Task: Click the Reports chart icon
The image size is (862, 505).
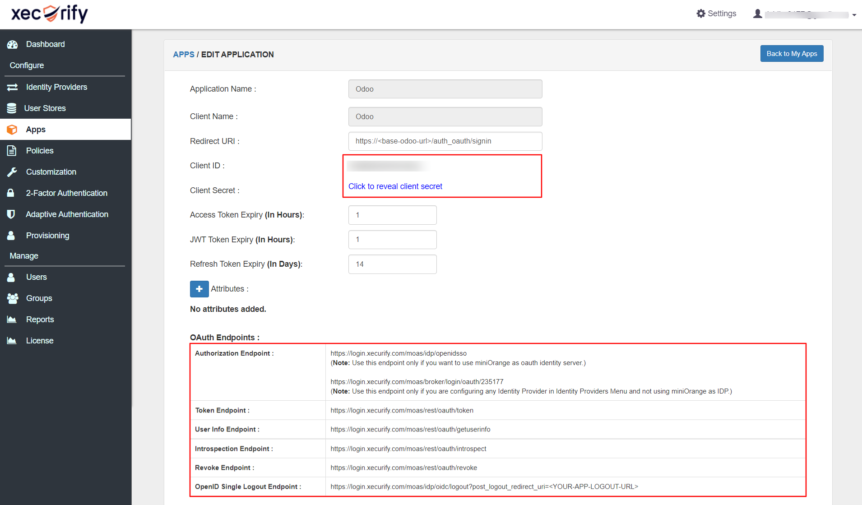Action: pos(12,320)
